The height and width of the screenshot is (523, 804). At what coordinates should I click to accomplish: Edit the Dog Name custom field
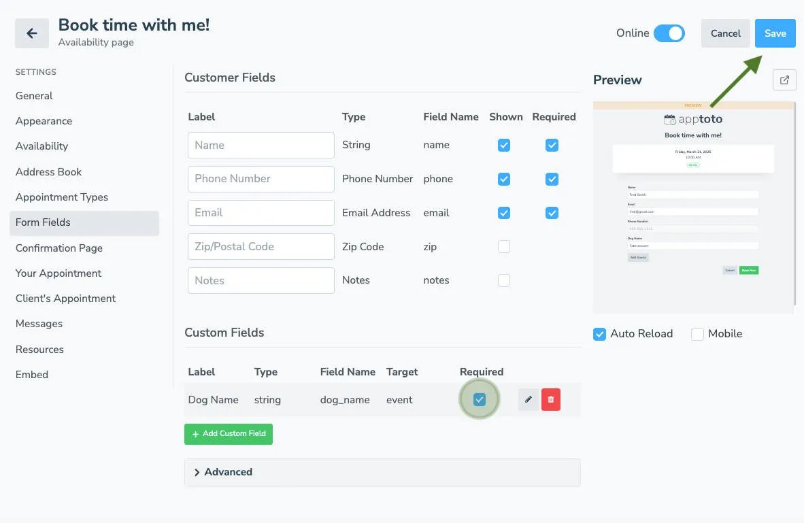pos(529,399)
